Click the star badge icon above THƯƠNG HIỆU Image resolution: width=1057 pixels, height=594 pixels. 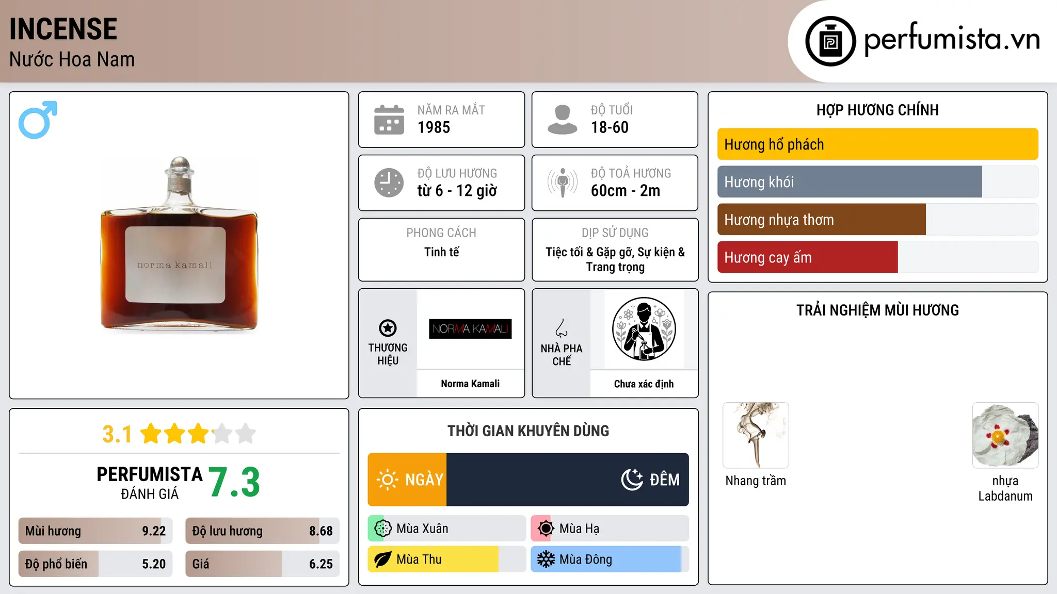click(x=388, y=328)
